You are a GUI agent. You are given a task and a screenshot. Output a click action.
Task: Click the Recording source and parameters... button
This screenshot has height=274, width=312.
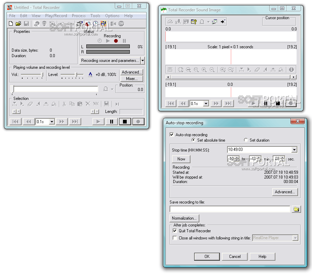click(110, 61)
